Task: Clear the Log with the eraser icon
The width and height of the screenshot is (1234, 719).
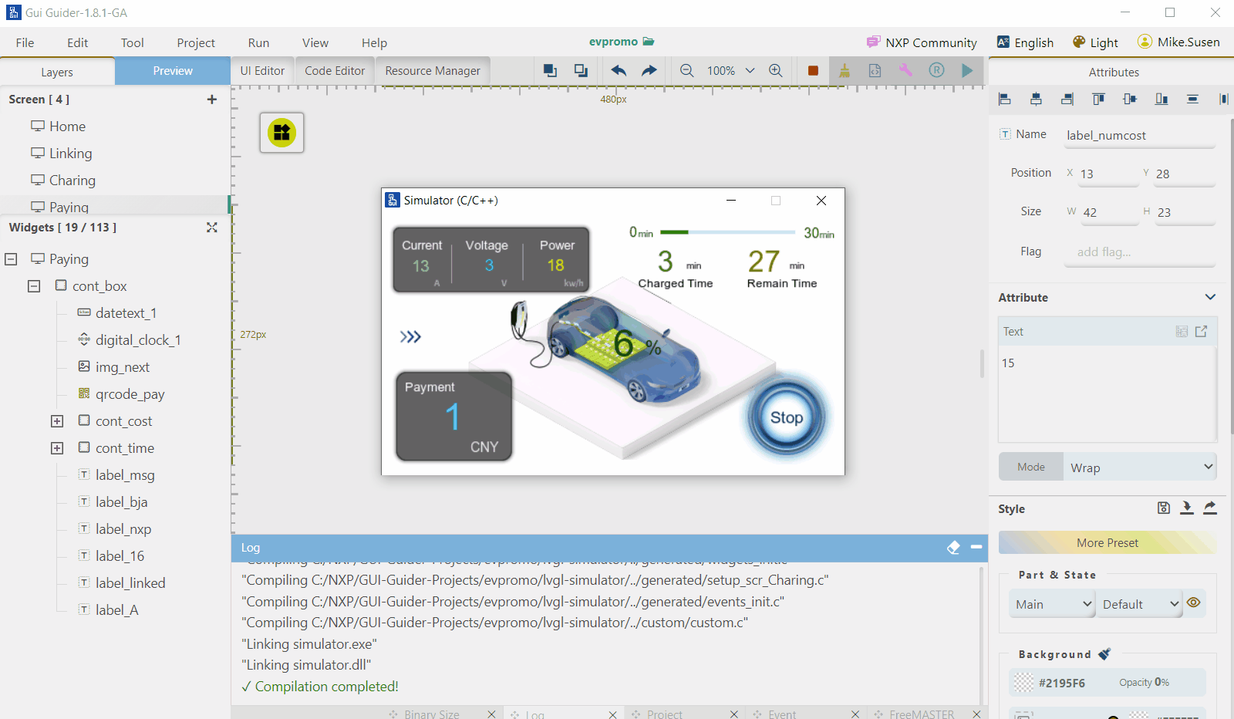Action: 953,548
